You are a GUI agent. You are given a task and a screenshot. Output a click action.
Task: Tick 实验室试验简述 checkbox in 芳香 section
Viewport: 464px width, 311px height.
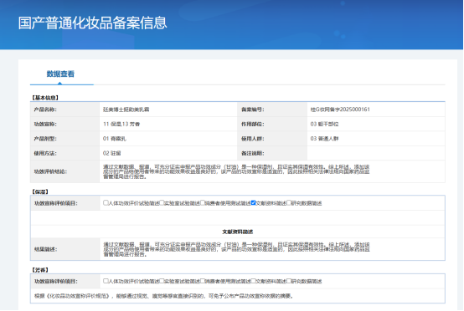(162, 281)
